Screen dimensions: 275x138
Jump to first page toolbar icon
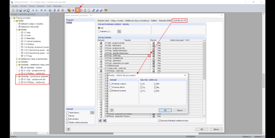(x=42, y=10)
